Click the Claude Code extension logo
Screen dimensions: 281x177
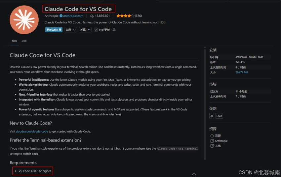coord(24,20)
